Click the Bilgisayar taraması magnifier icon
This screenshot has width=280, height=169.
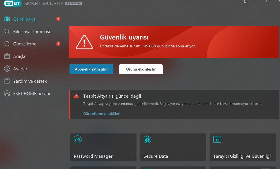pyautogui.click(x=7, y=32)
